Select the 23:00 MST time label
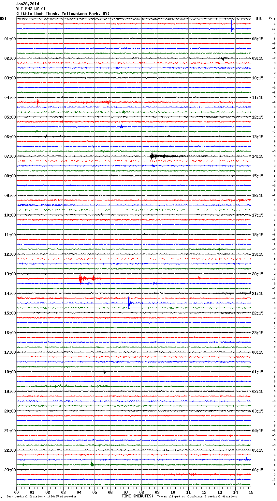This screenshot has height=501, width=277. coord(10,470)
